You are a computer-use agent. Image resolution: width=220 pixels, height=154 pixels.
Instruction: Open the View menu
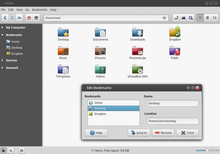click(x=19, y=10)
